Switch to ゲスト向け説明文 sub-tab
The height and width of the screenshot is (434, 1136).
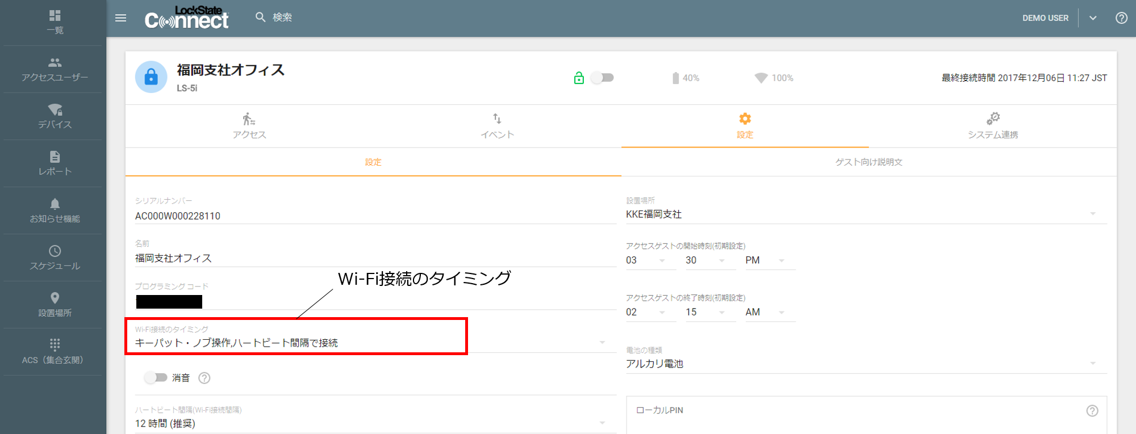[868, 162]
